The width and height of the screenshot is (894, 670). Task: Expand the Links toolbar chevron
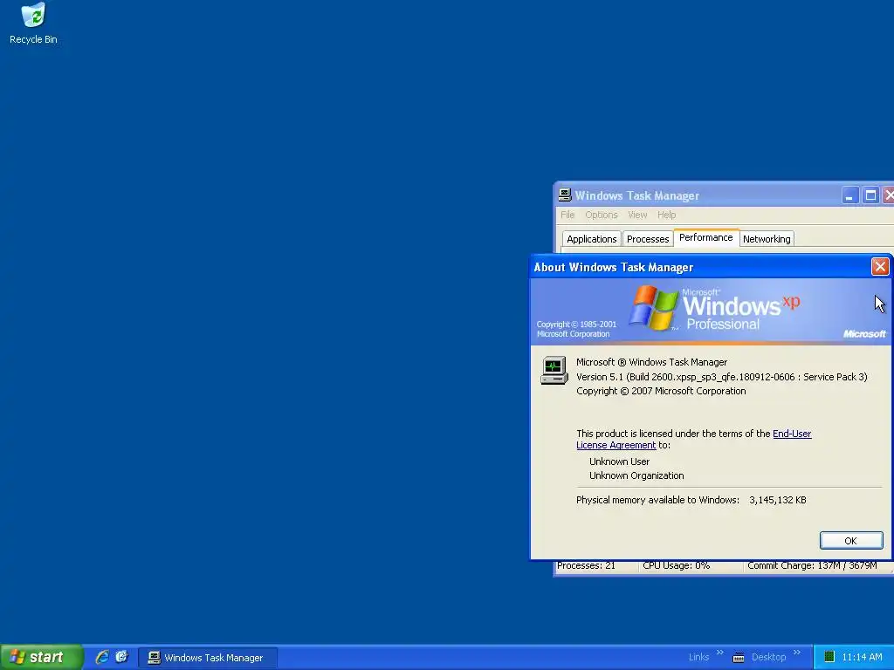(719, 653)
